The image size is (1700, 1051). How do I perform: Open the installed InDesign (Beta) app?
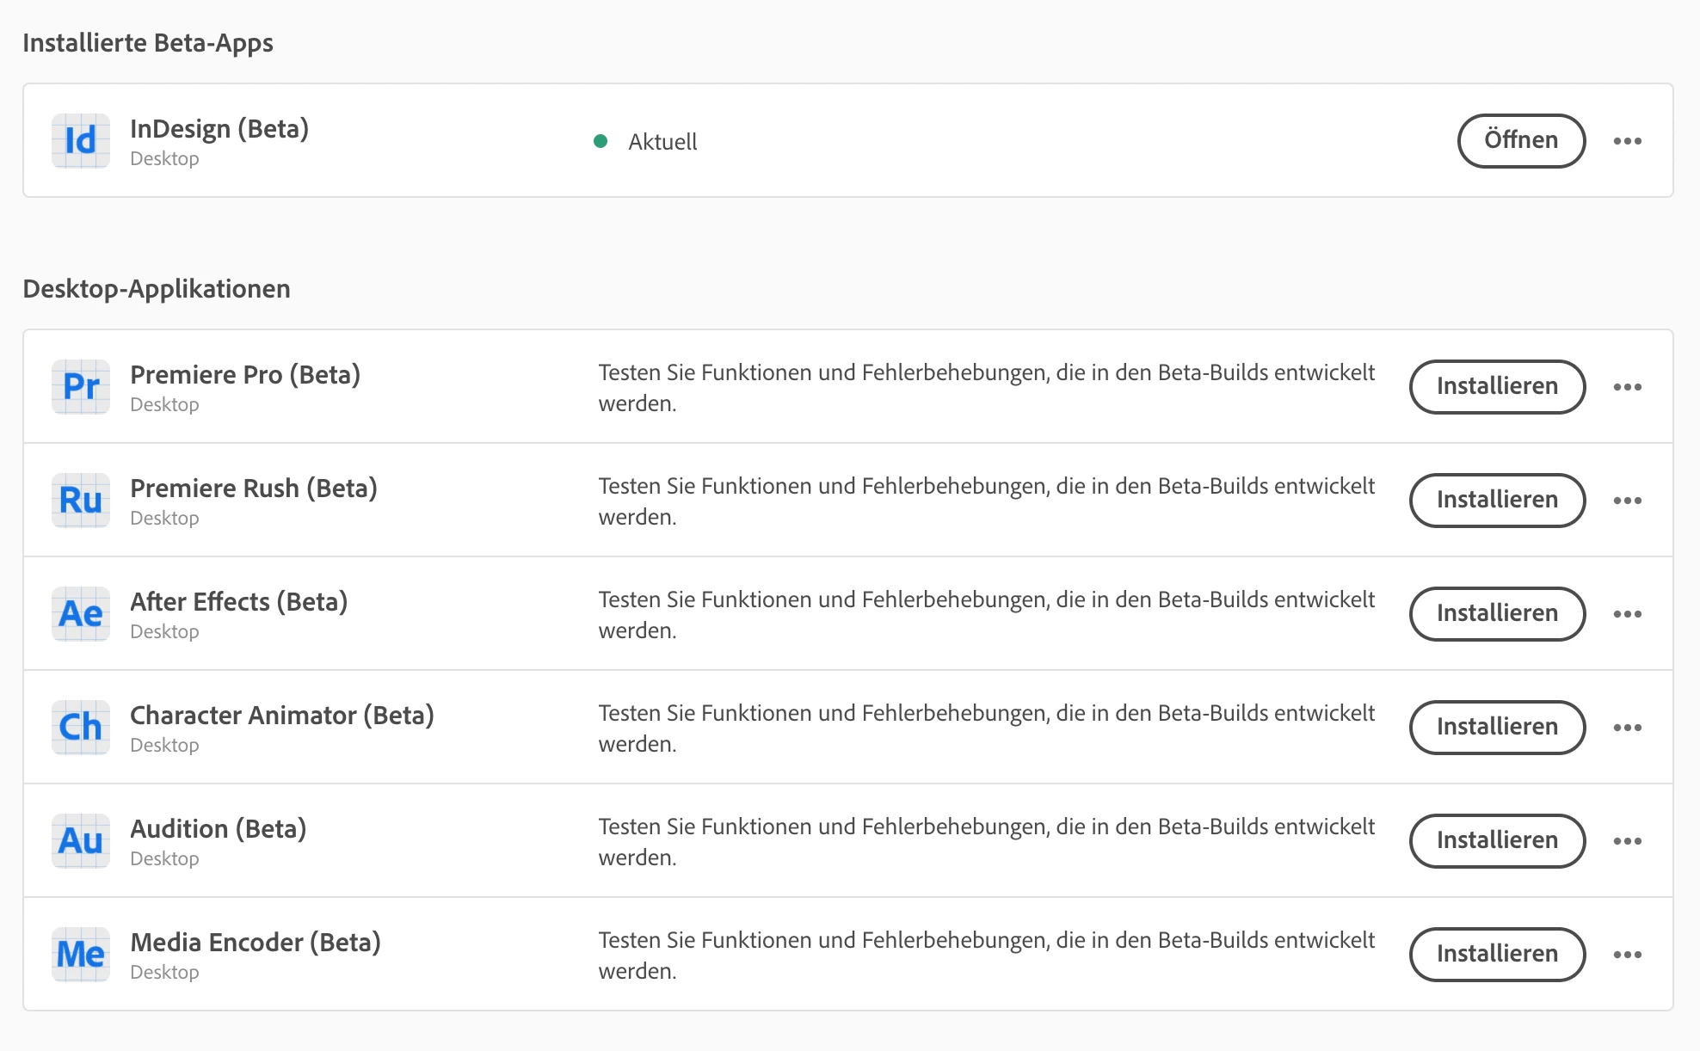pos(1520,141)
